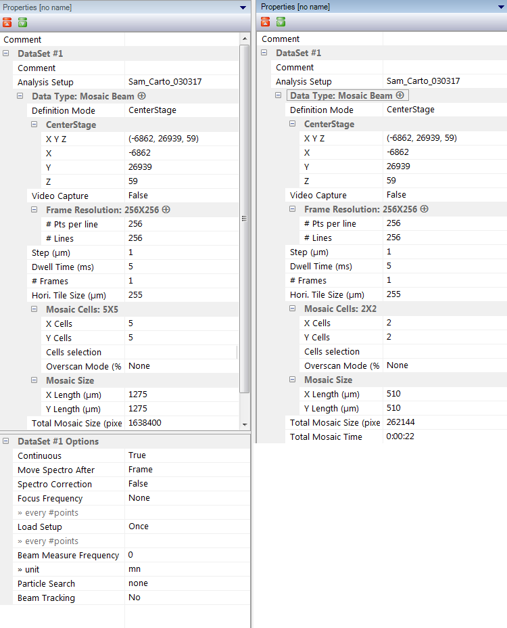Viewport: 507px width, 628px height.
Task: Click the plus circle icon beside Data Type in left panel
Action: (x=142, y=96)
